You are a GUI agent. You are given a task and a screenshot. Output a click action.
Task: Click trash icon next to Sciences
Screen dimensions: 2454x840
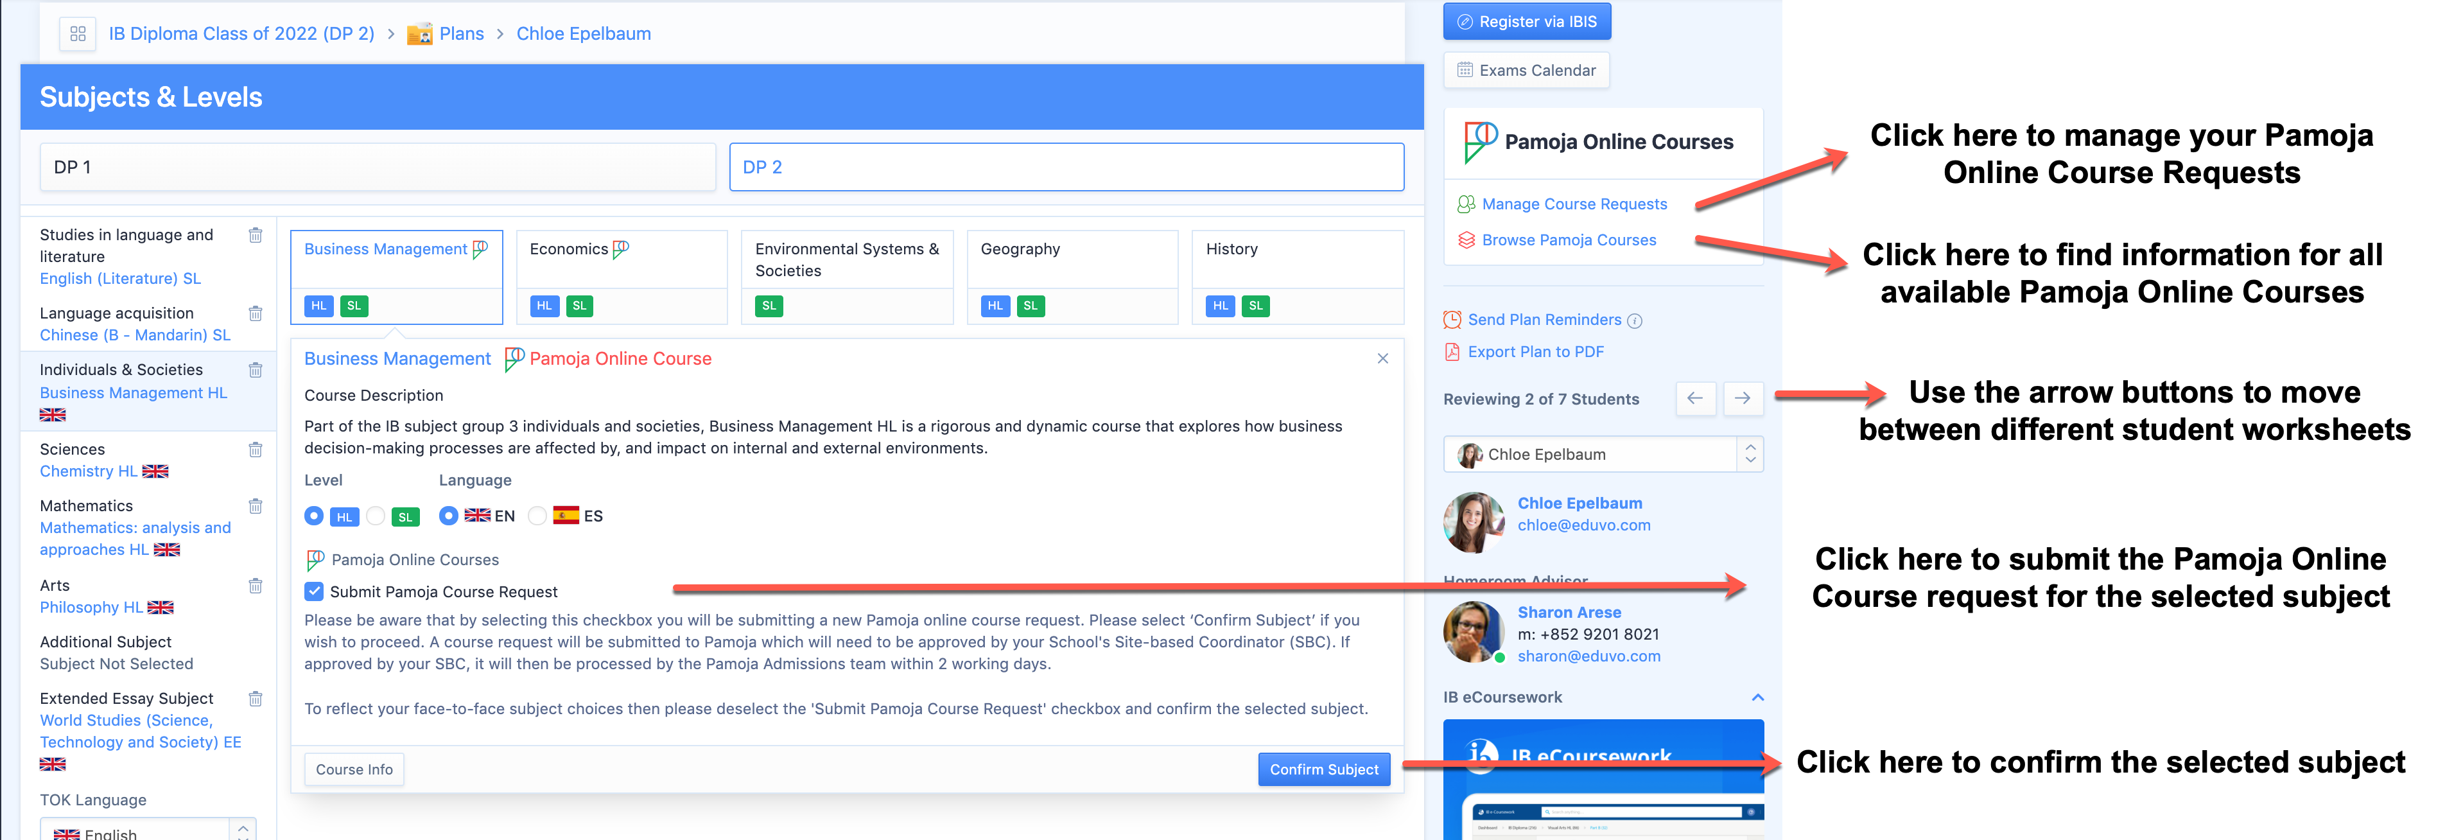click(256, 450)
